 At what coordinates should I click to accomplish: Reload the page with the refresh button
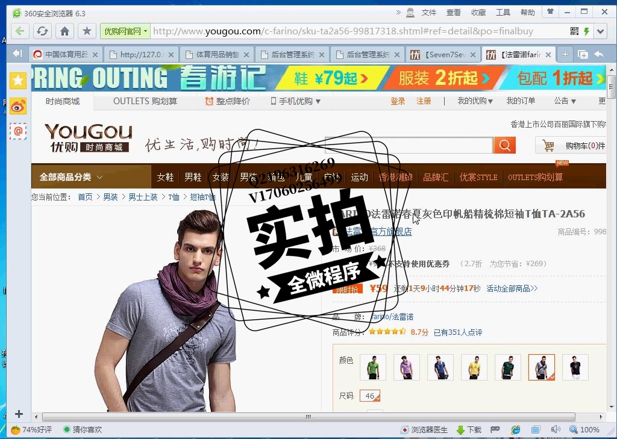tap(43, 31)
